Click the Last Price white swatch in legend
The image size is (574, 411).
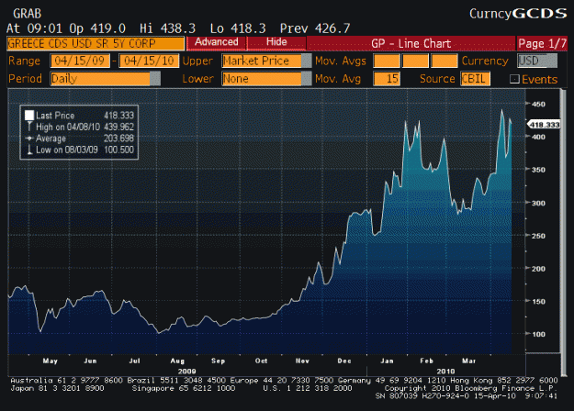[x=29, y=116]
